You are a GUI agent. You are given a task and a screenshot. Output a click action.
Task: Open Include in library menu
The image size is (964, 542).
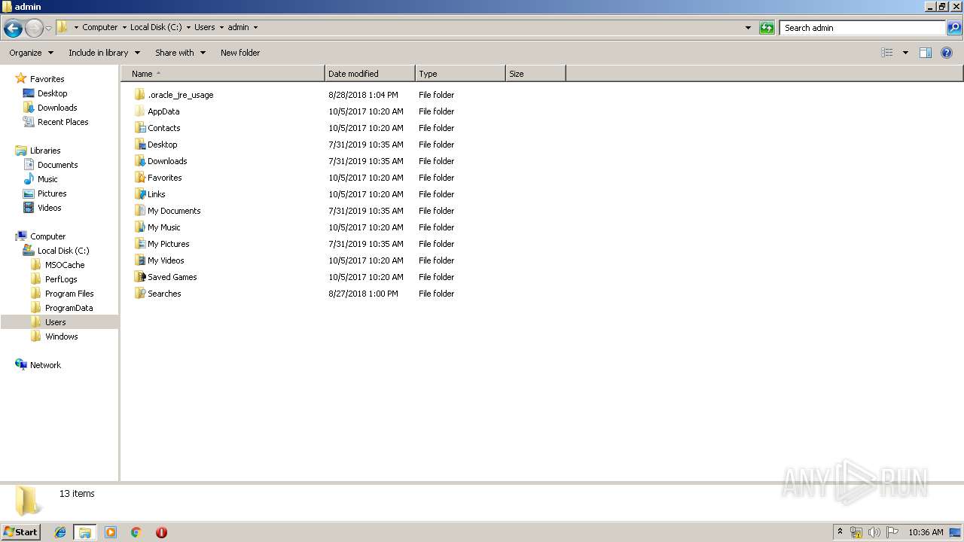pos(104,53)
